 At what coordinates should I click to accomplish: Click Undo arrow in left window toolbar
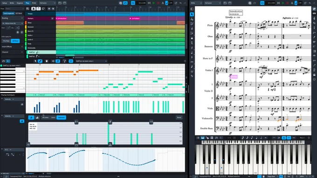180,3
